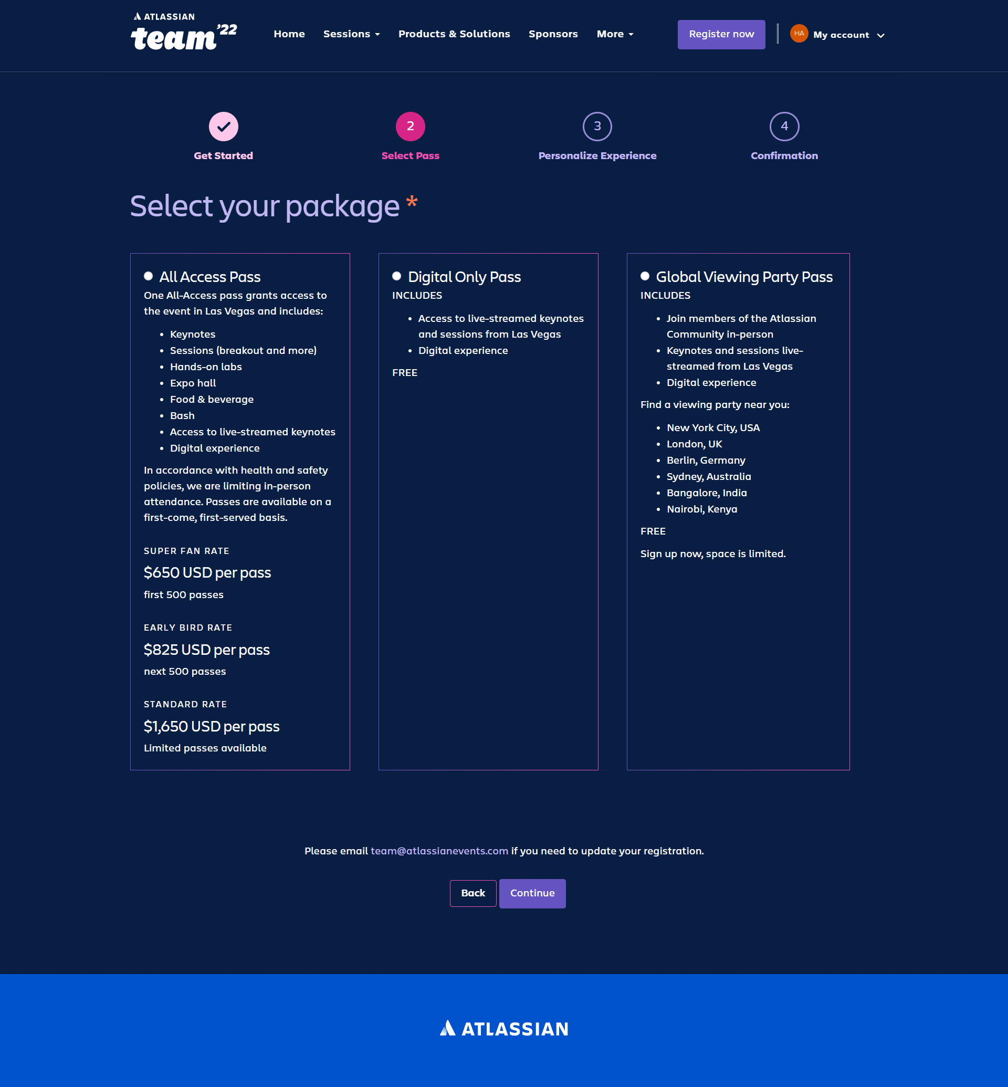Click the Atlassian logo in footer
The width and height of the screenshot is (1008, 1087).
pos(504,1027)
